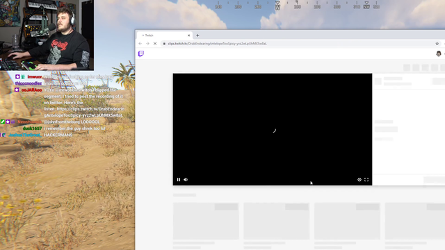Click the ooJARAoo username in chat

(x=32, y=90)
